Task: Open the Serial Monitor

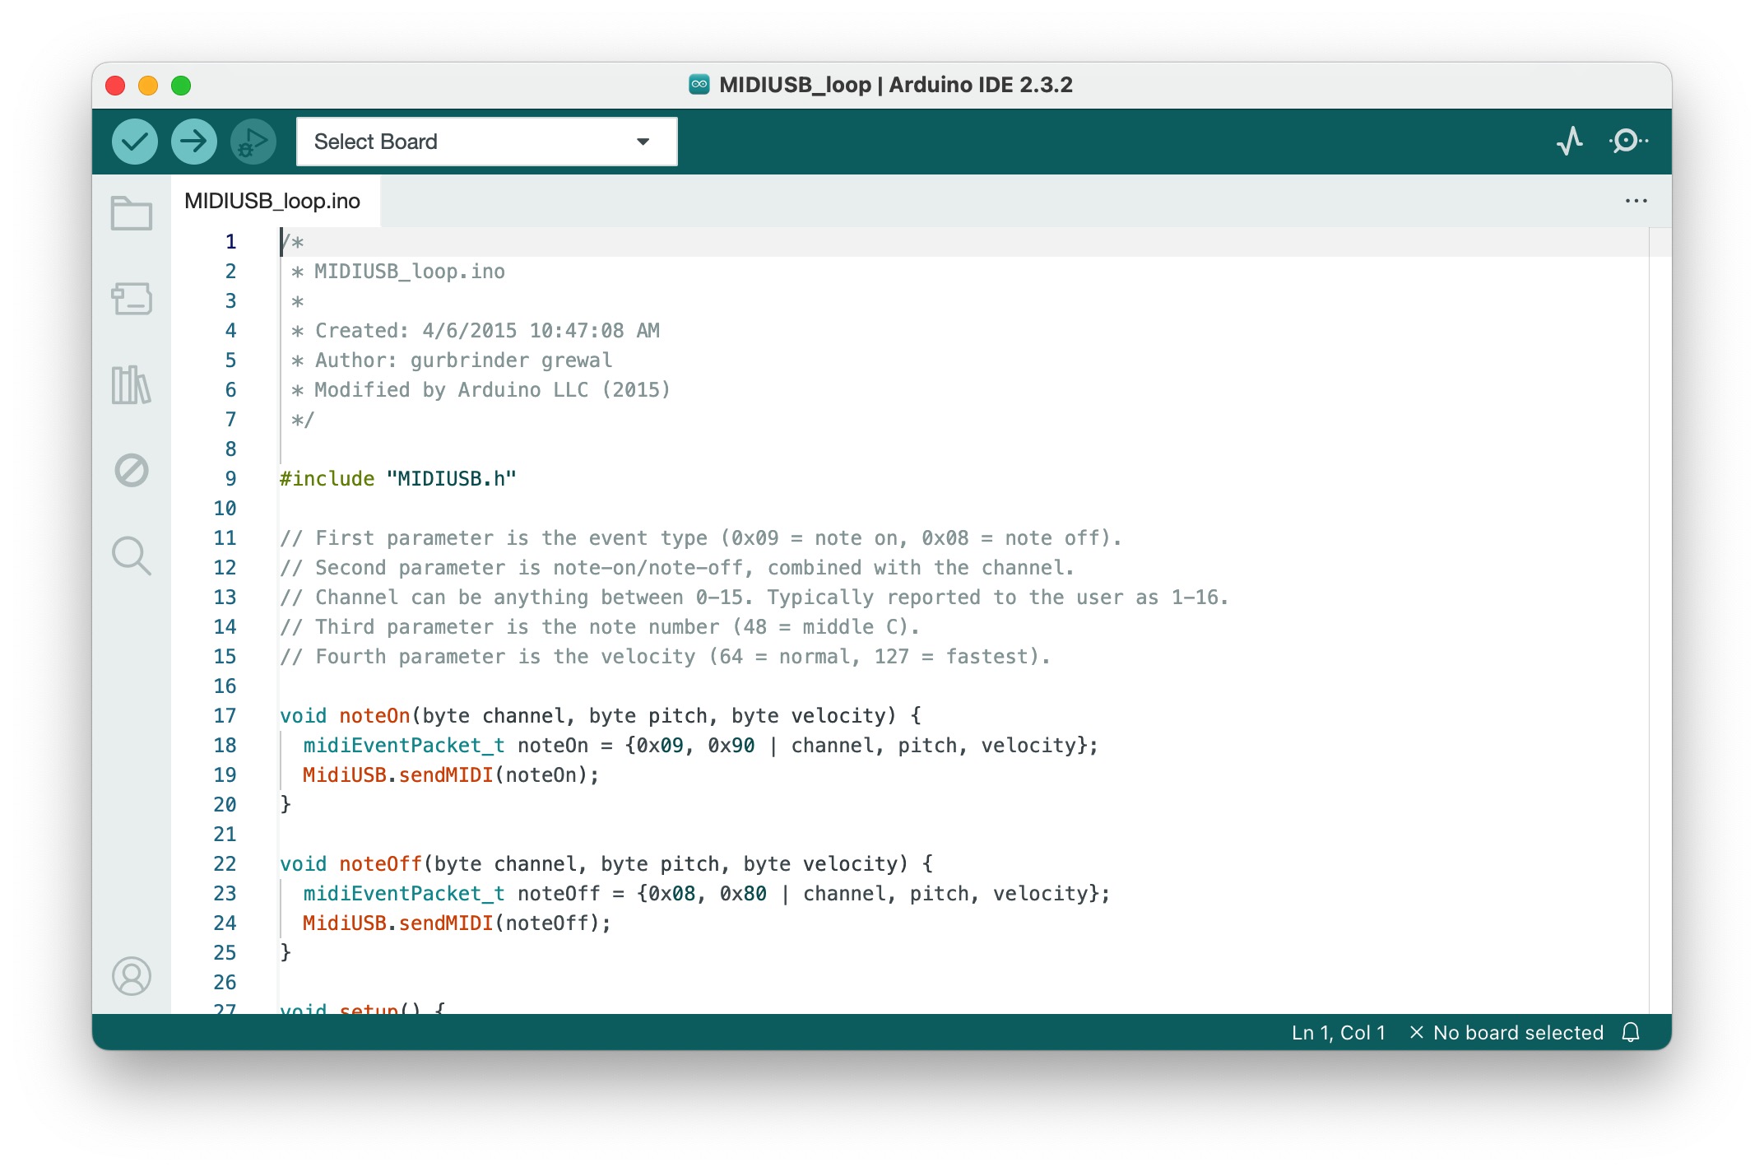Action: pyautogui.click(x=1628, y=142)
